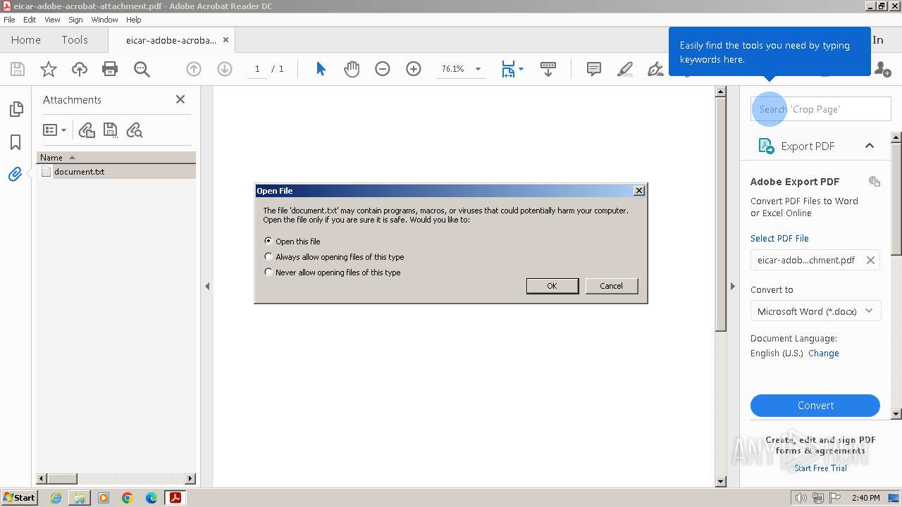Choose 'Always allow opening files of this type'
This screenshot has width=902, height=507.
(268, 256)
